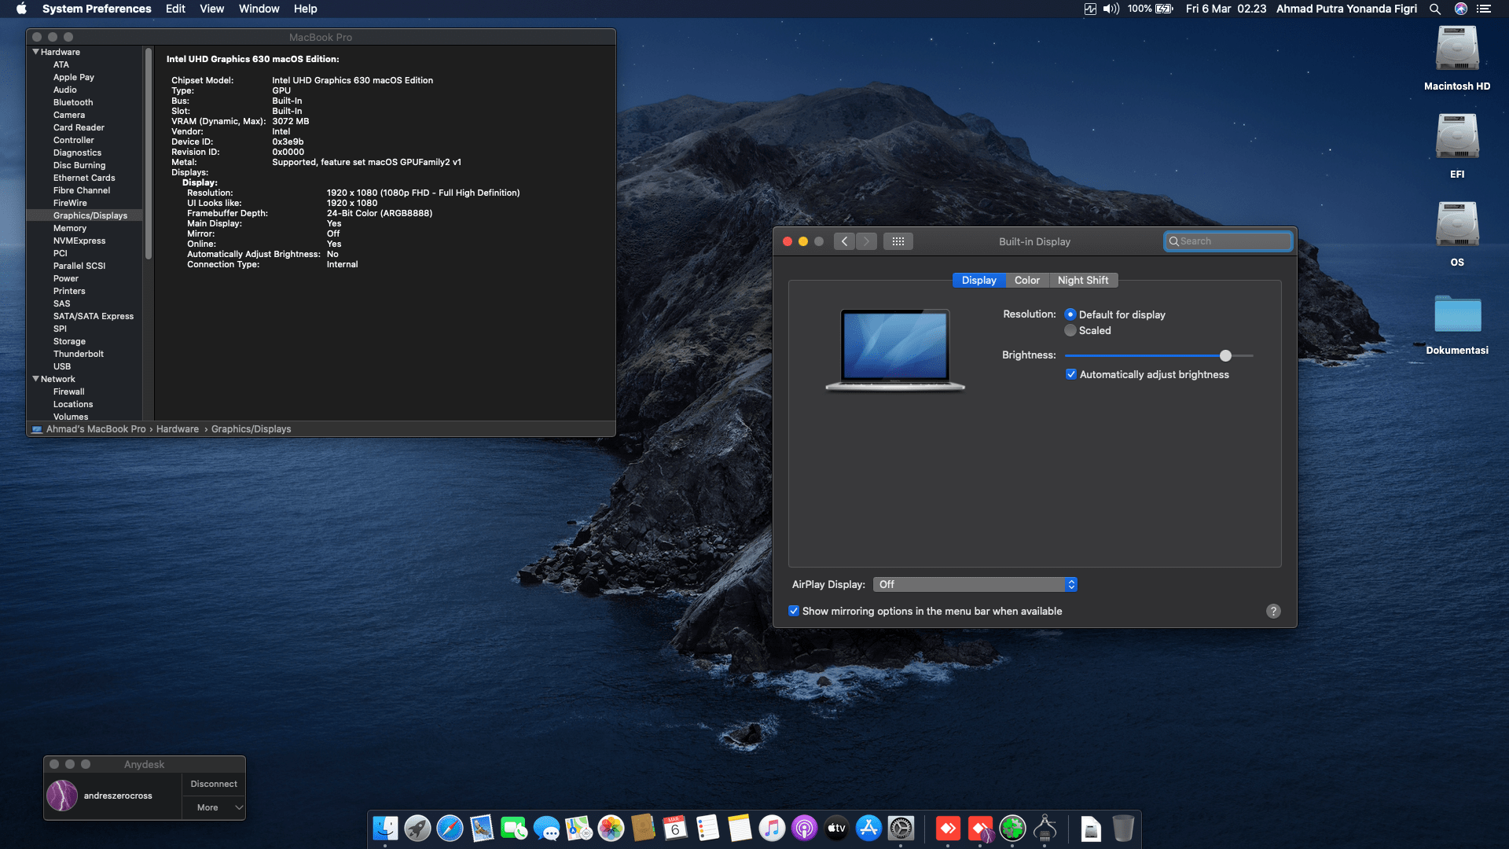
Task: Open the Edit menu
Action: click(175, 9)
